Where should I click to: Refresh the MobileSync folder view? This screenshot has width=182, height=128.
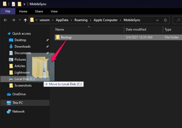(165, 20)
